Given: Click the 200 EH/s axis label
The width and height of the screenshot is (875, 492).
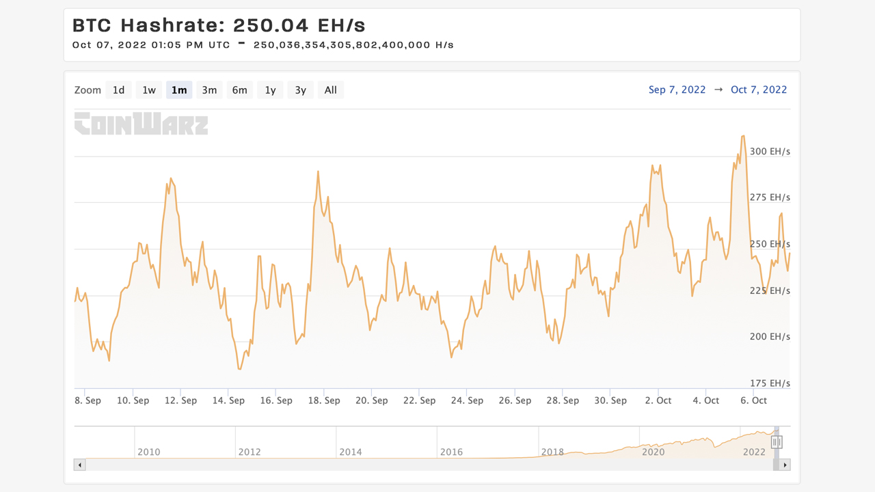Looking at the screenshot, I should [770, 337].
